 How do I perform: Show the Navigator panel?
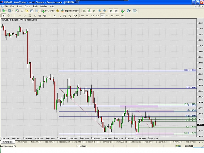click(x=27, y=11)
